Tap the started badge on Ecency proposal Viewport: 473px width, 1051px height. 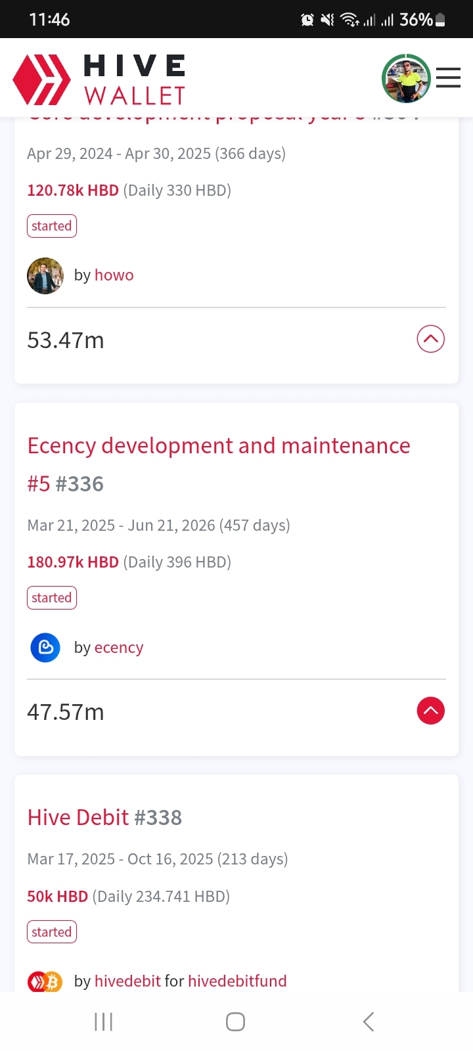52,598
